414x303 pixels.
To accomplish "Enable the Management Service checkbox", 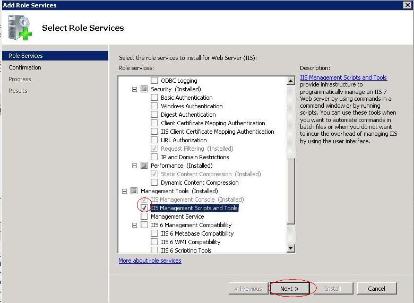I will pos(144,217).
